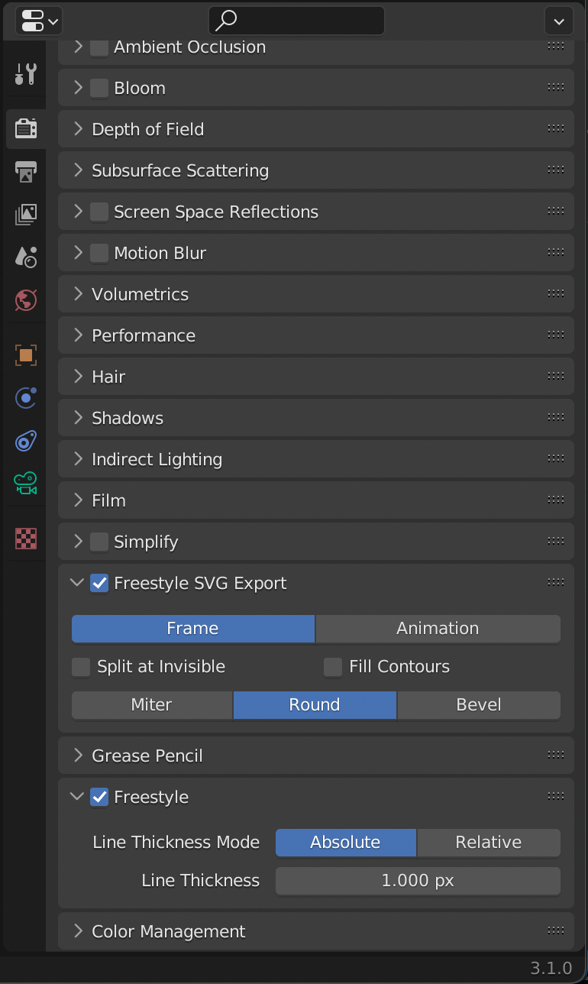Select the Bevel line join option

point(479,705)
